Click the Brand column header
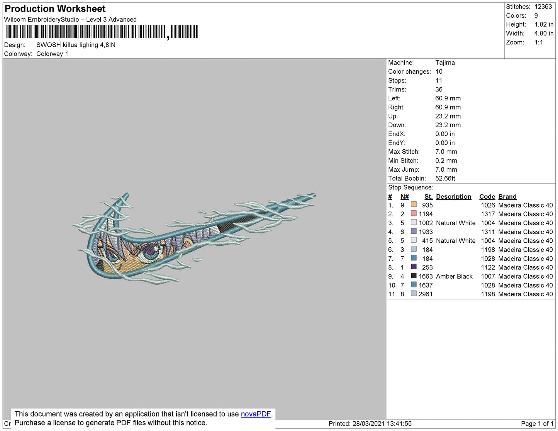 [x=507, y=196]
